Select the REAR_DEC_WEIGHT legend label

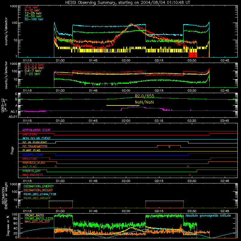pos(37,198)
